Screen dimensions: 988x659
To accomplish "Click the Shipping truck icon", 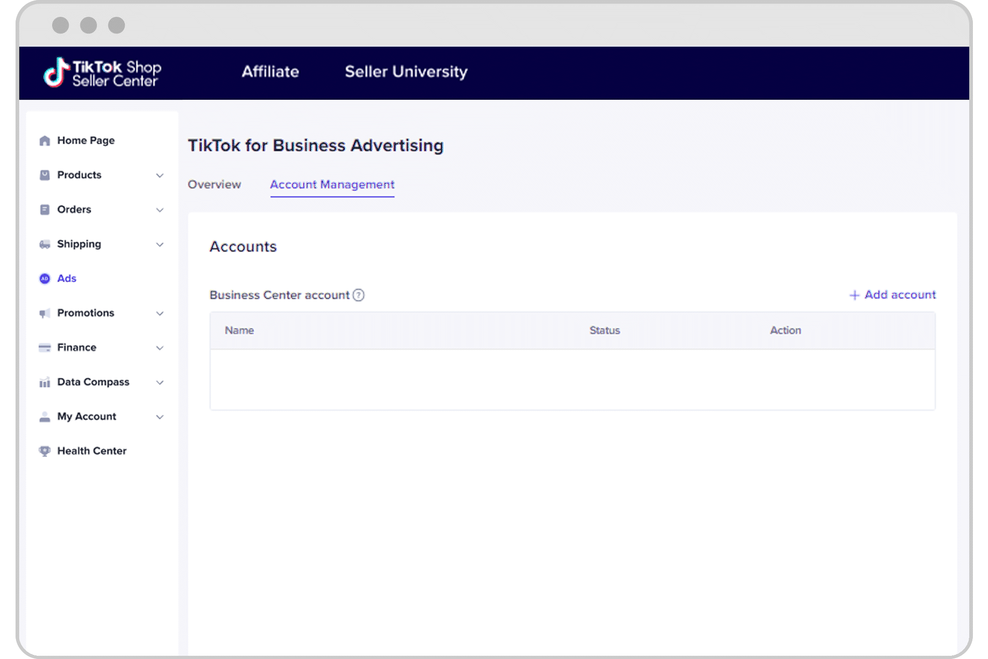I will coord(44,244).
